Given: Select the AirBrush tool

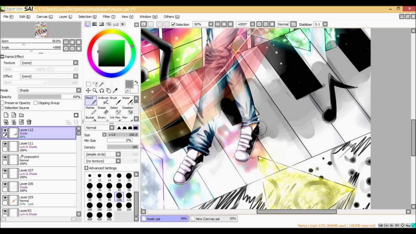Looking at the screenshot, I should [x=103, y=100].
